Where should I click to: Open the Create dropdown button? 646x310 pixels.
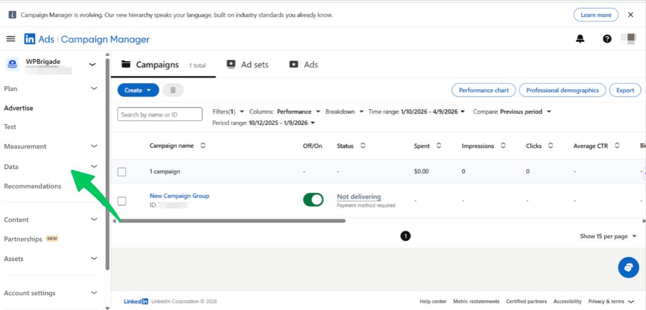(x=138, y=90)
